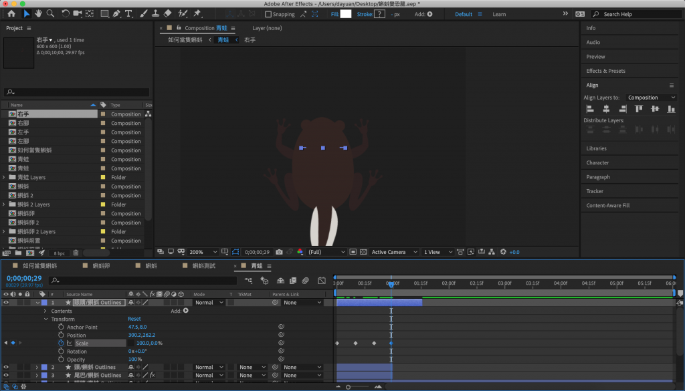Image resolution: width=685 pixels, height=391 pixels.
Task: Delete selected project item with trash icon
Action: click(x=76, y=253)
